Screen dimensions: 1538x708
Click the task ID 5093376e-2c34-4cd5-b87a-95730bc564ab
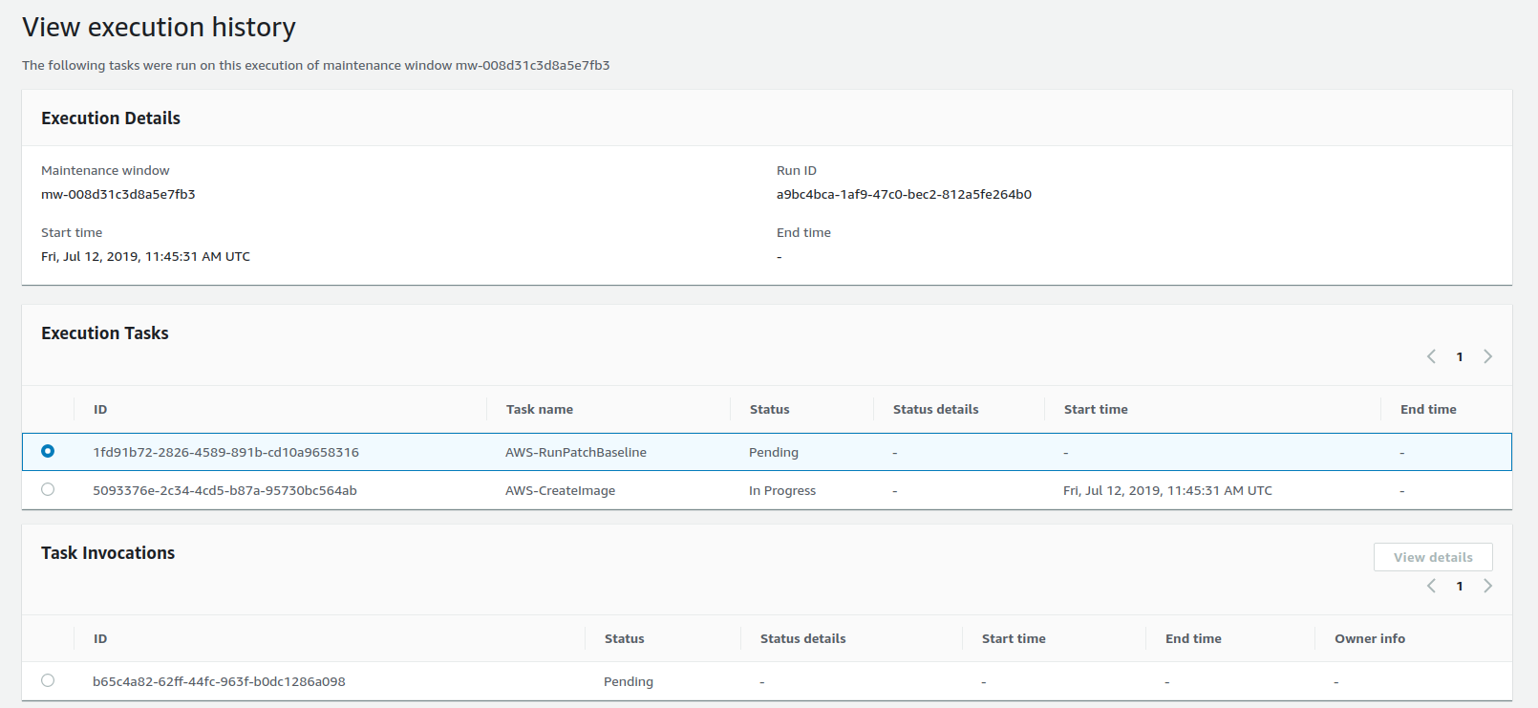point(224,490)
